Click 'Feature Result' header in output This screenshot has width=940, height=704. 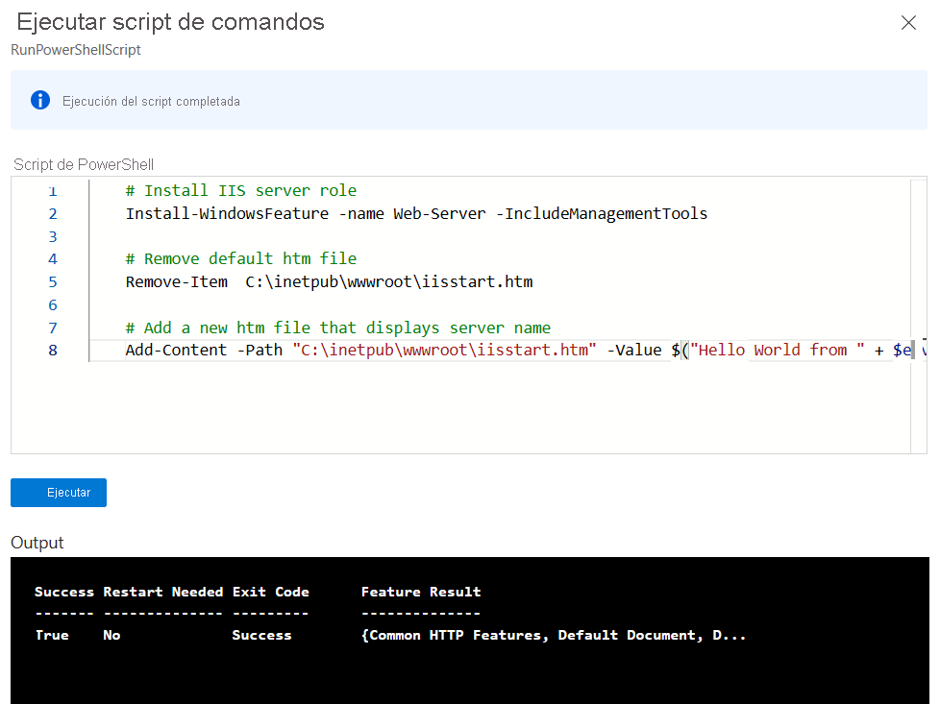click(x=421, y=592)
